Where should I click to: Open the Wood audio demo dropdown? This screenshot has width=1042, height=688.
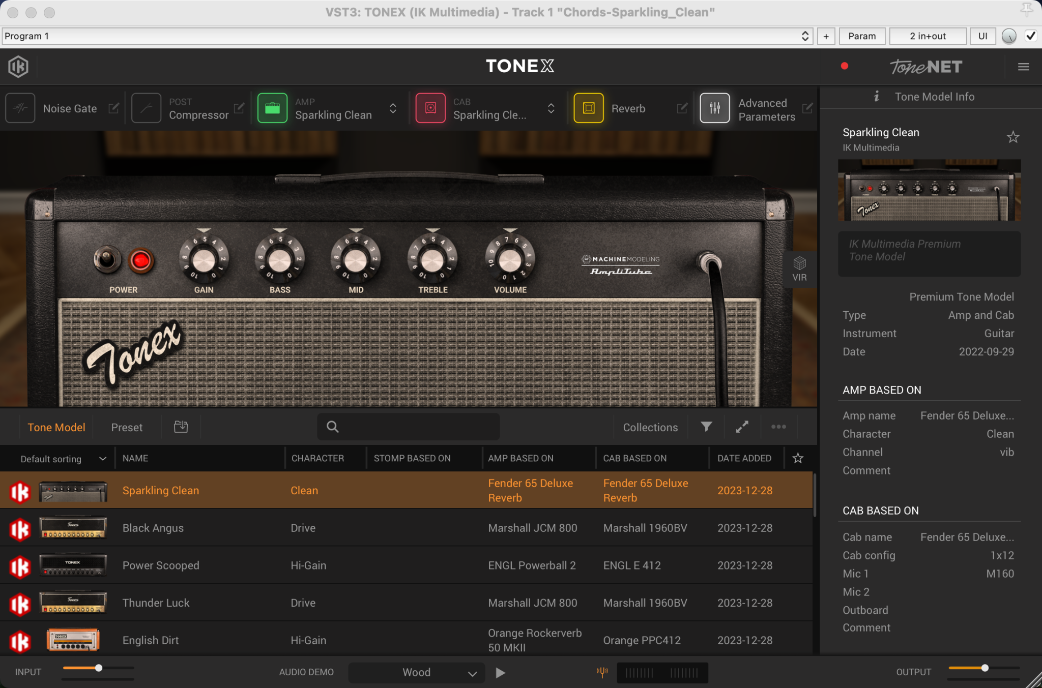(417, 672)
